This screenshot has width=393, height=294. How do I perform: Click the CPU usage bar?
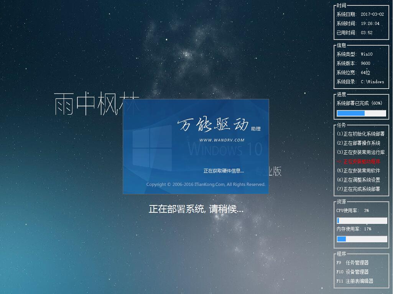(x=362, y=220)
